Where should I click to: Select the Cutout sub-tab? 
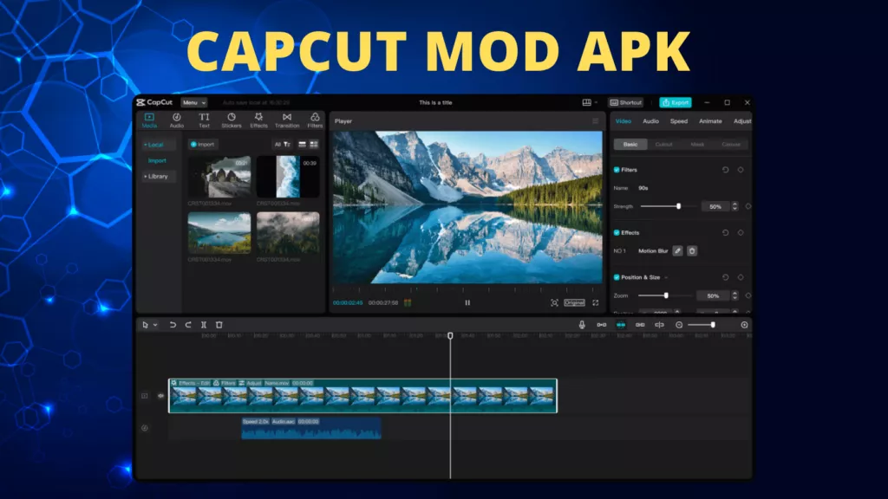(x=663, y=145)
